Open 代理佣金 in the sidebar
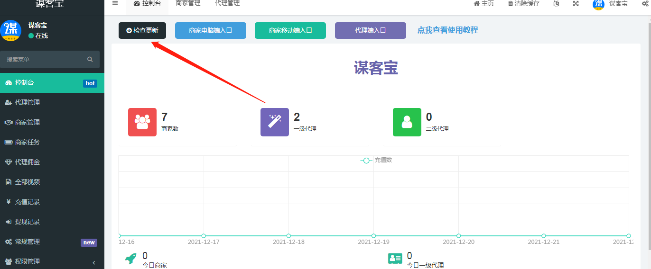The width and height of the screenshot is (651, 269). [x=52, y=162]
